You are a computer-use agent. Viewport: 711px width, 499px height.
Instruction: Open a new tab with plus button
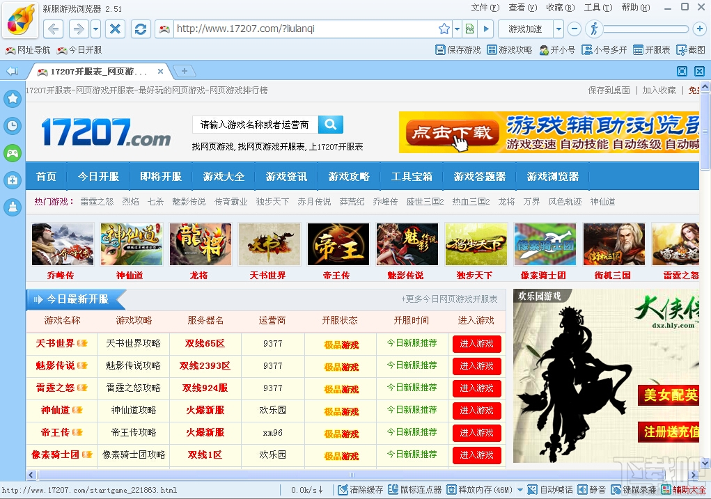185,71
